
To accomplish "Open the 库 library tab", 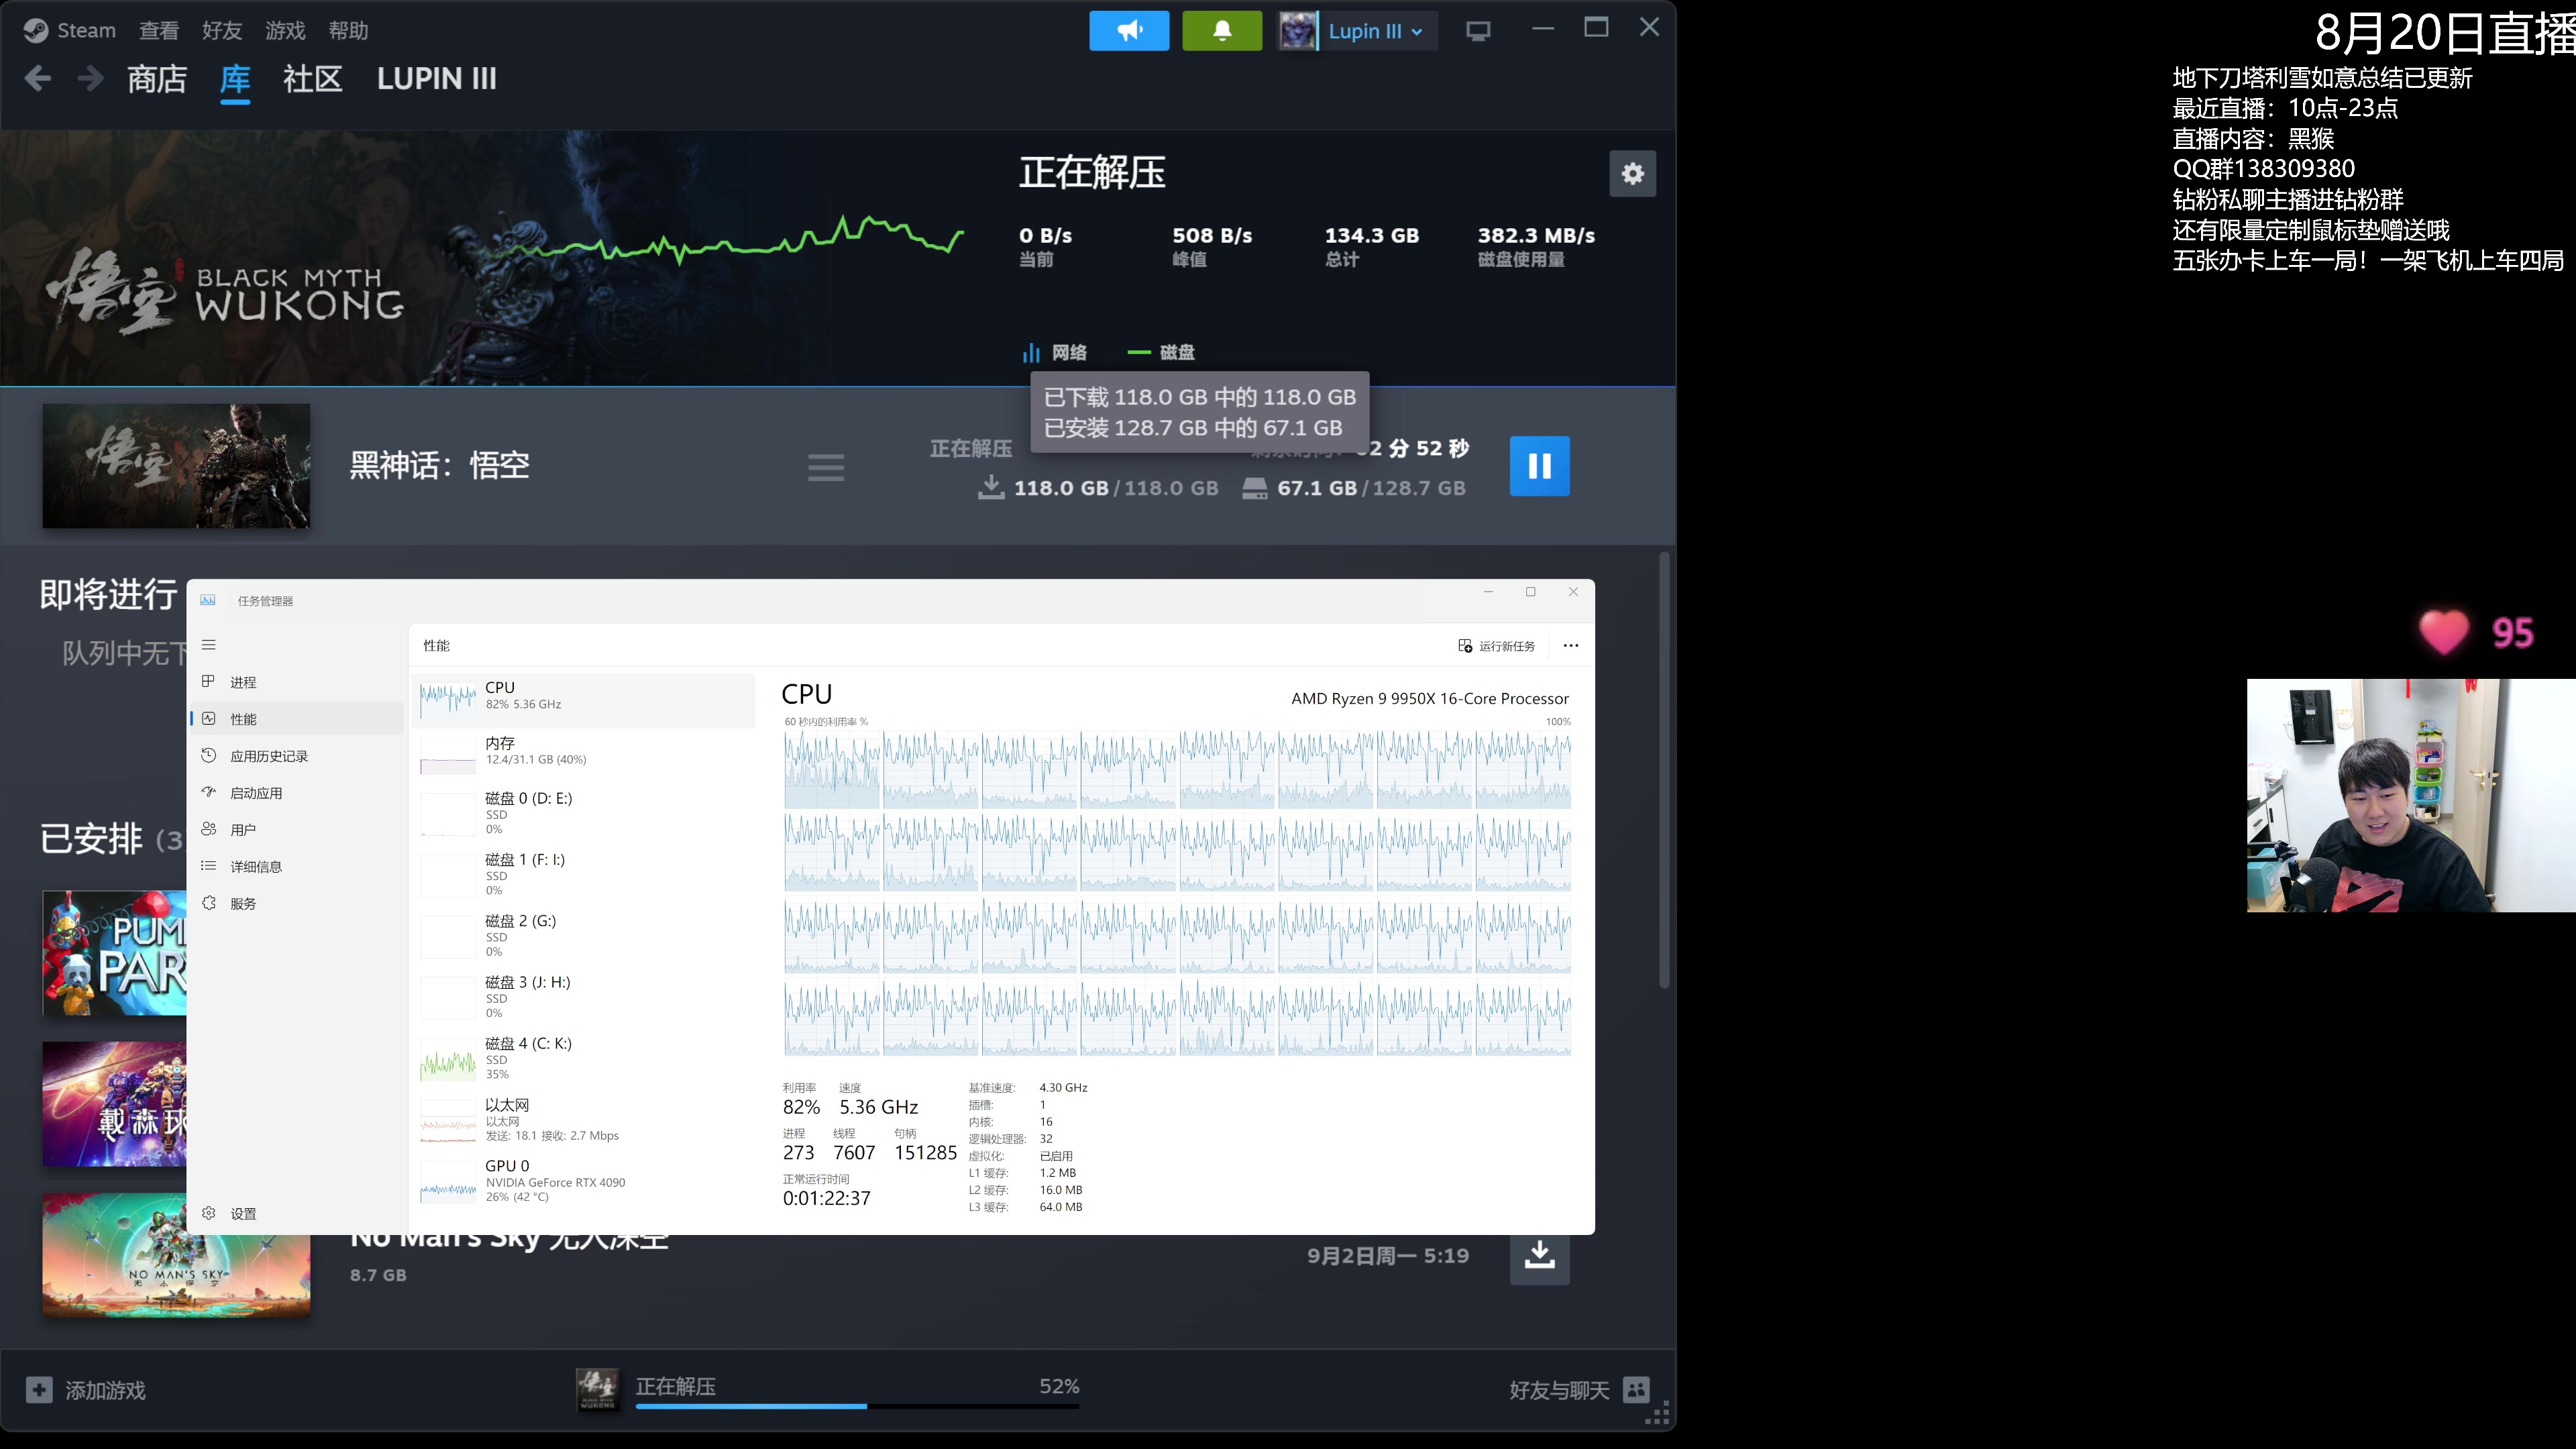I will [234, 79].
